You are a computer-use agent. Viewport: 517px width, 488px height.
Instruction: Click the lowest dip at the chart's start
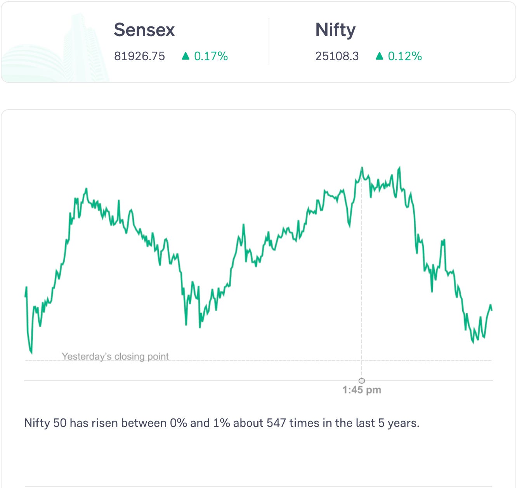31,353
